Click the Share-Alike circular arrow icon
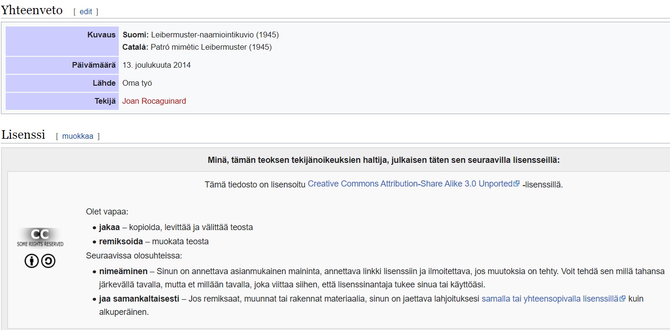 pyautogui.click(x=48, y=261)
